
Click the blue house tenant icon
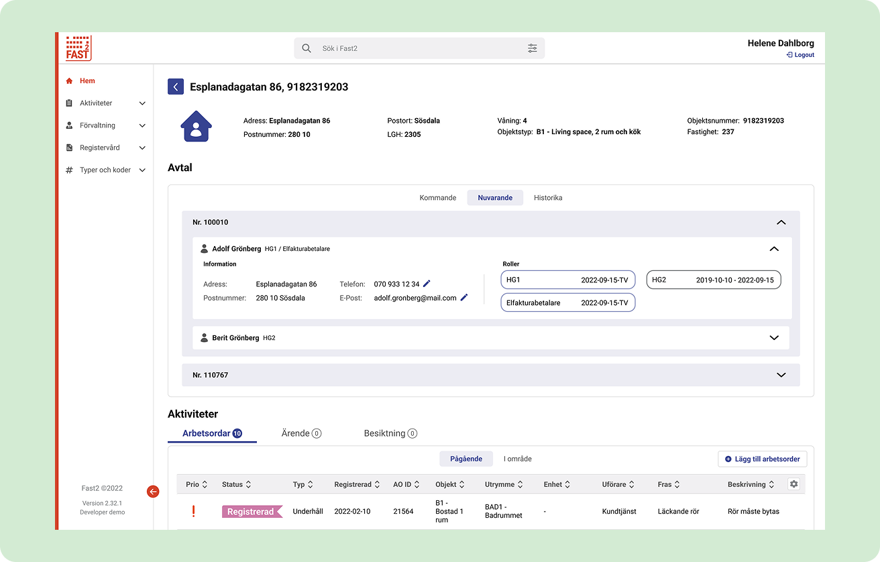[196, 126]
